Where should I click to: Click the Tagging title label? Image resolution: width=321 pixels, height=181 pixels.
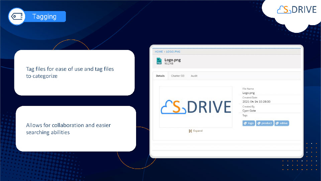(44, 16)
